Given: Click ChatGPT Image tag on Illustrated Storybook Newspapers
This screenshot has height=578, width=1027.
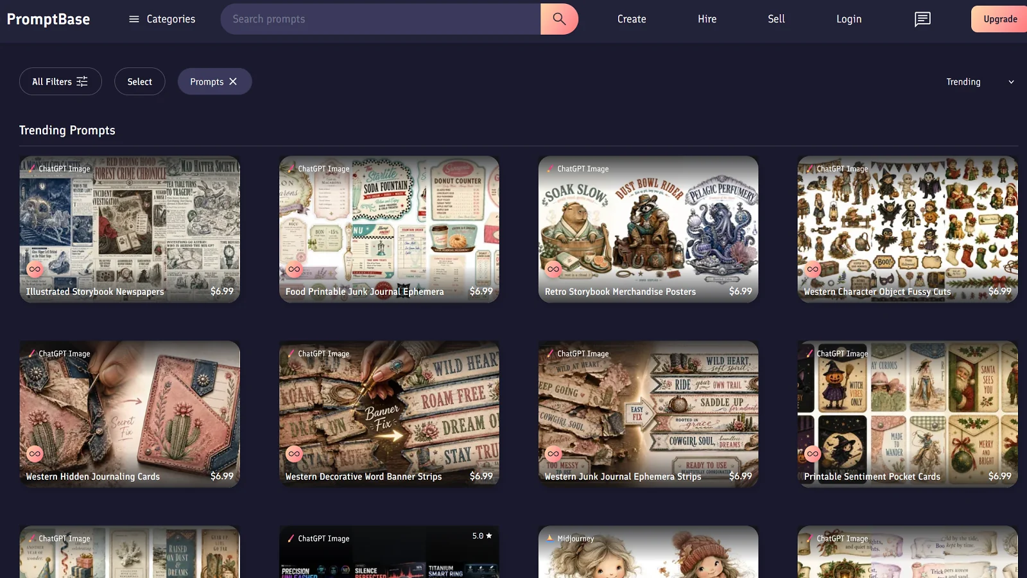Looking at the screenshot, I should click(x=60, y=169).
